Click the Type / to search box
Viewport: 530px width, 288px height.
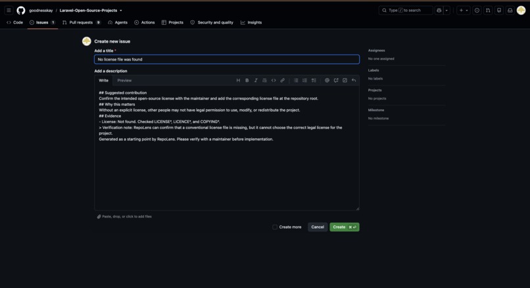(406, 11)
